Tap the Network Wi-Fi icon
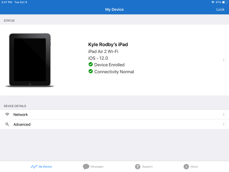Viewport: 229px width, 172px height. tap(7, 115)
